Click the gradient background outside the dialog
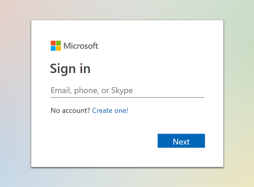The image size is (254, 187). 15,93
